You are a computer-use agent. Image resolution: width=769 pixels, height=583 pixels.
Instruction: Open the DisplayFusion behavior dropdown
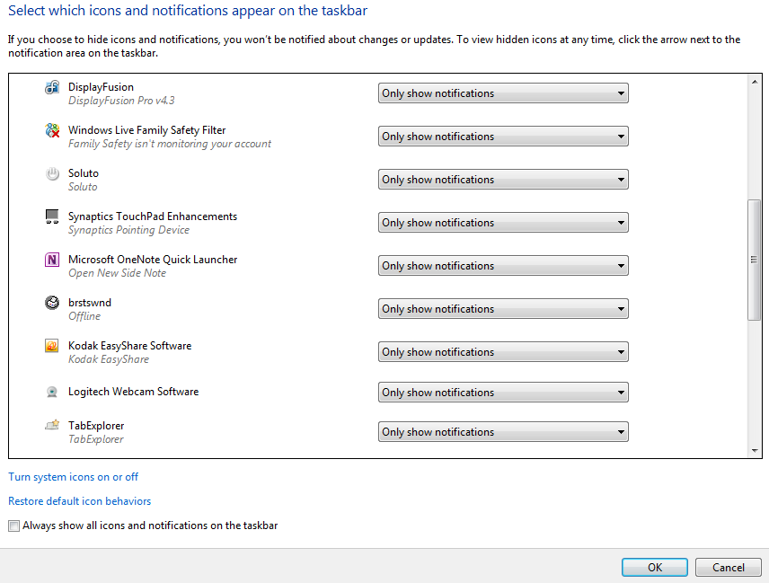(x=503, y=93)
